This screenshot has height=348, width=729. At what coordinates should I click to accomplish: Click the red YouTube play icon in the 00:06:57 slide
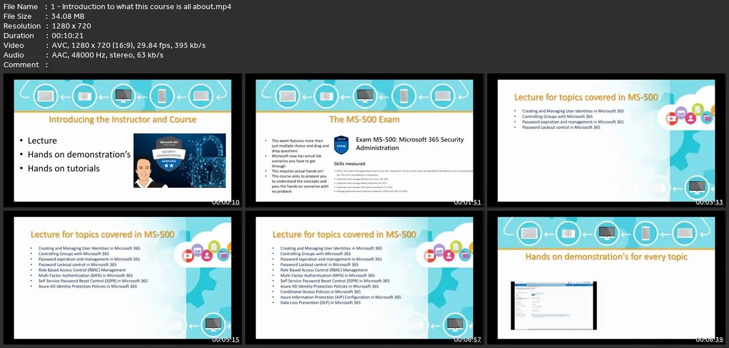(x=430, y=256)
